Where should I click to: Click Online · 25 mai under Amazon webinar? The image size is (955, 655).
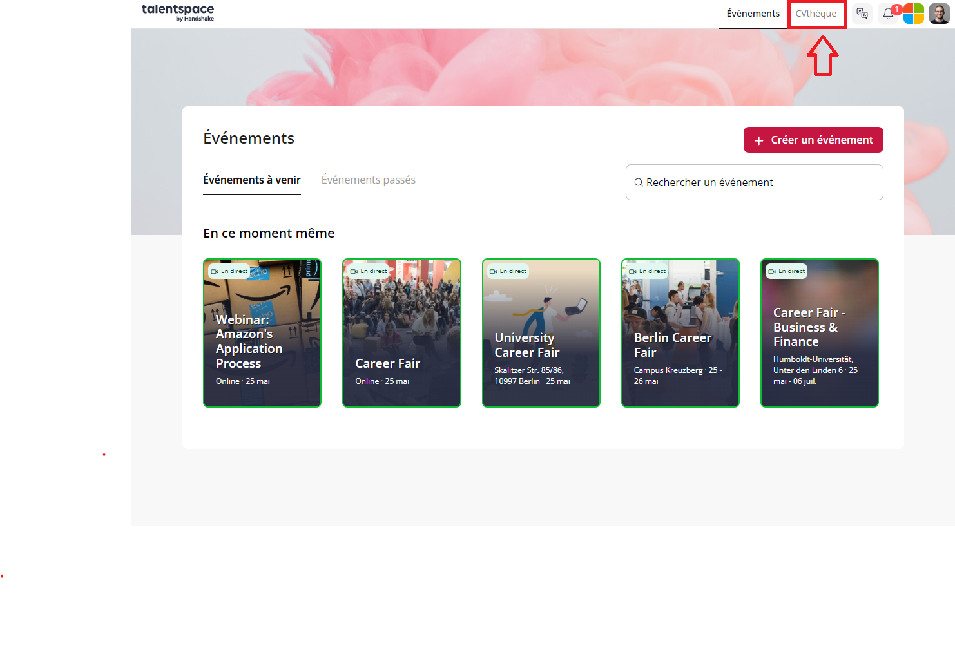(x=243, y=381)
